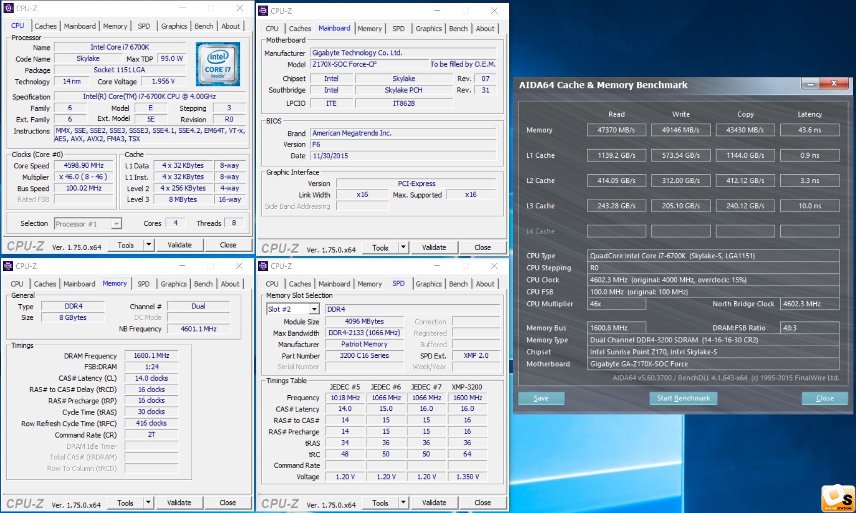
Task: Expand Tools dropdown arrow in Mainboard window
Action: coord(403,247)
